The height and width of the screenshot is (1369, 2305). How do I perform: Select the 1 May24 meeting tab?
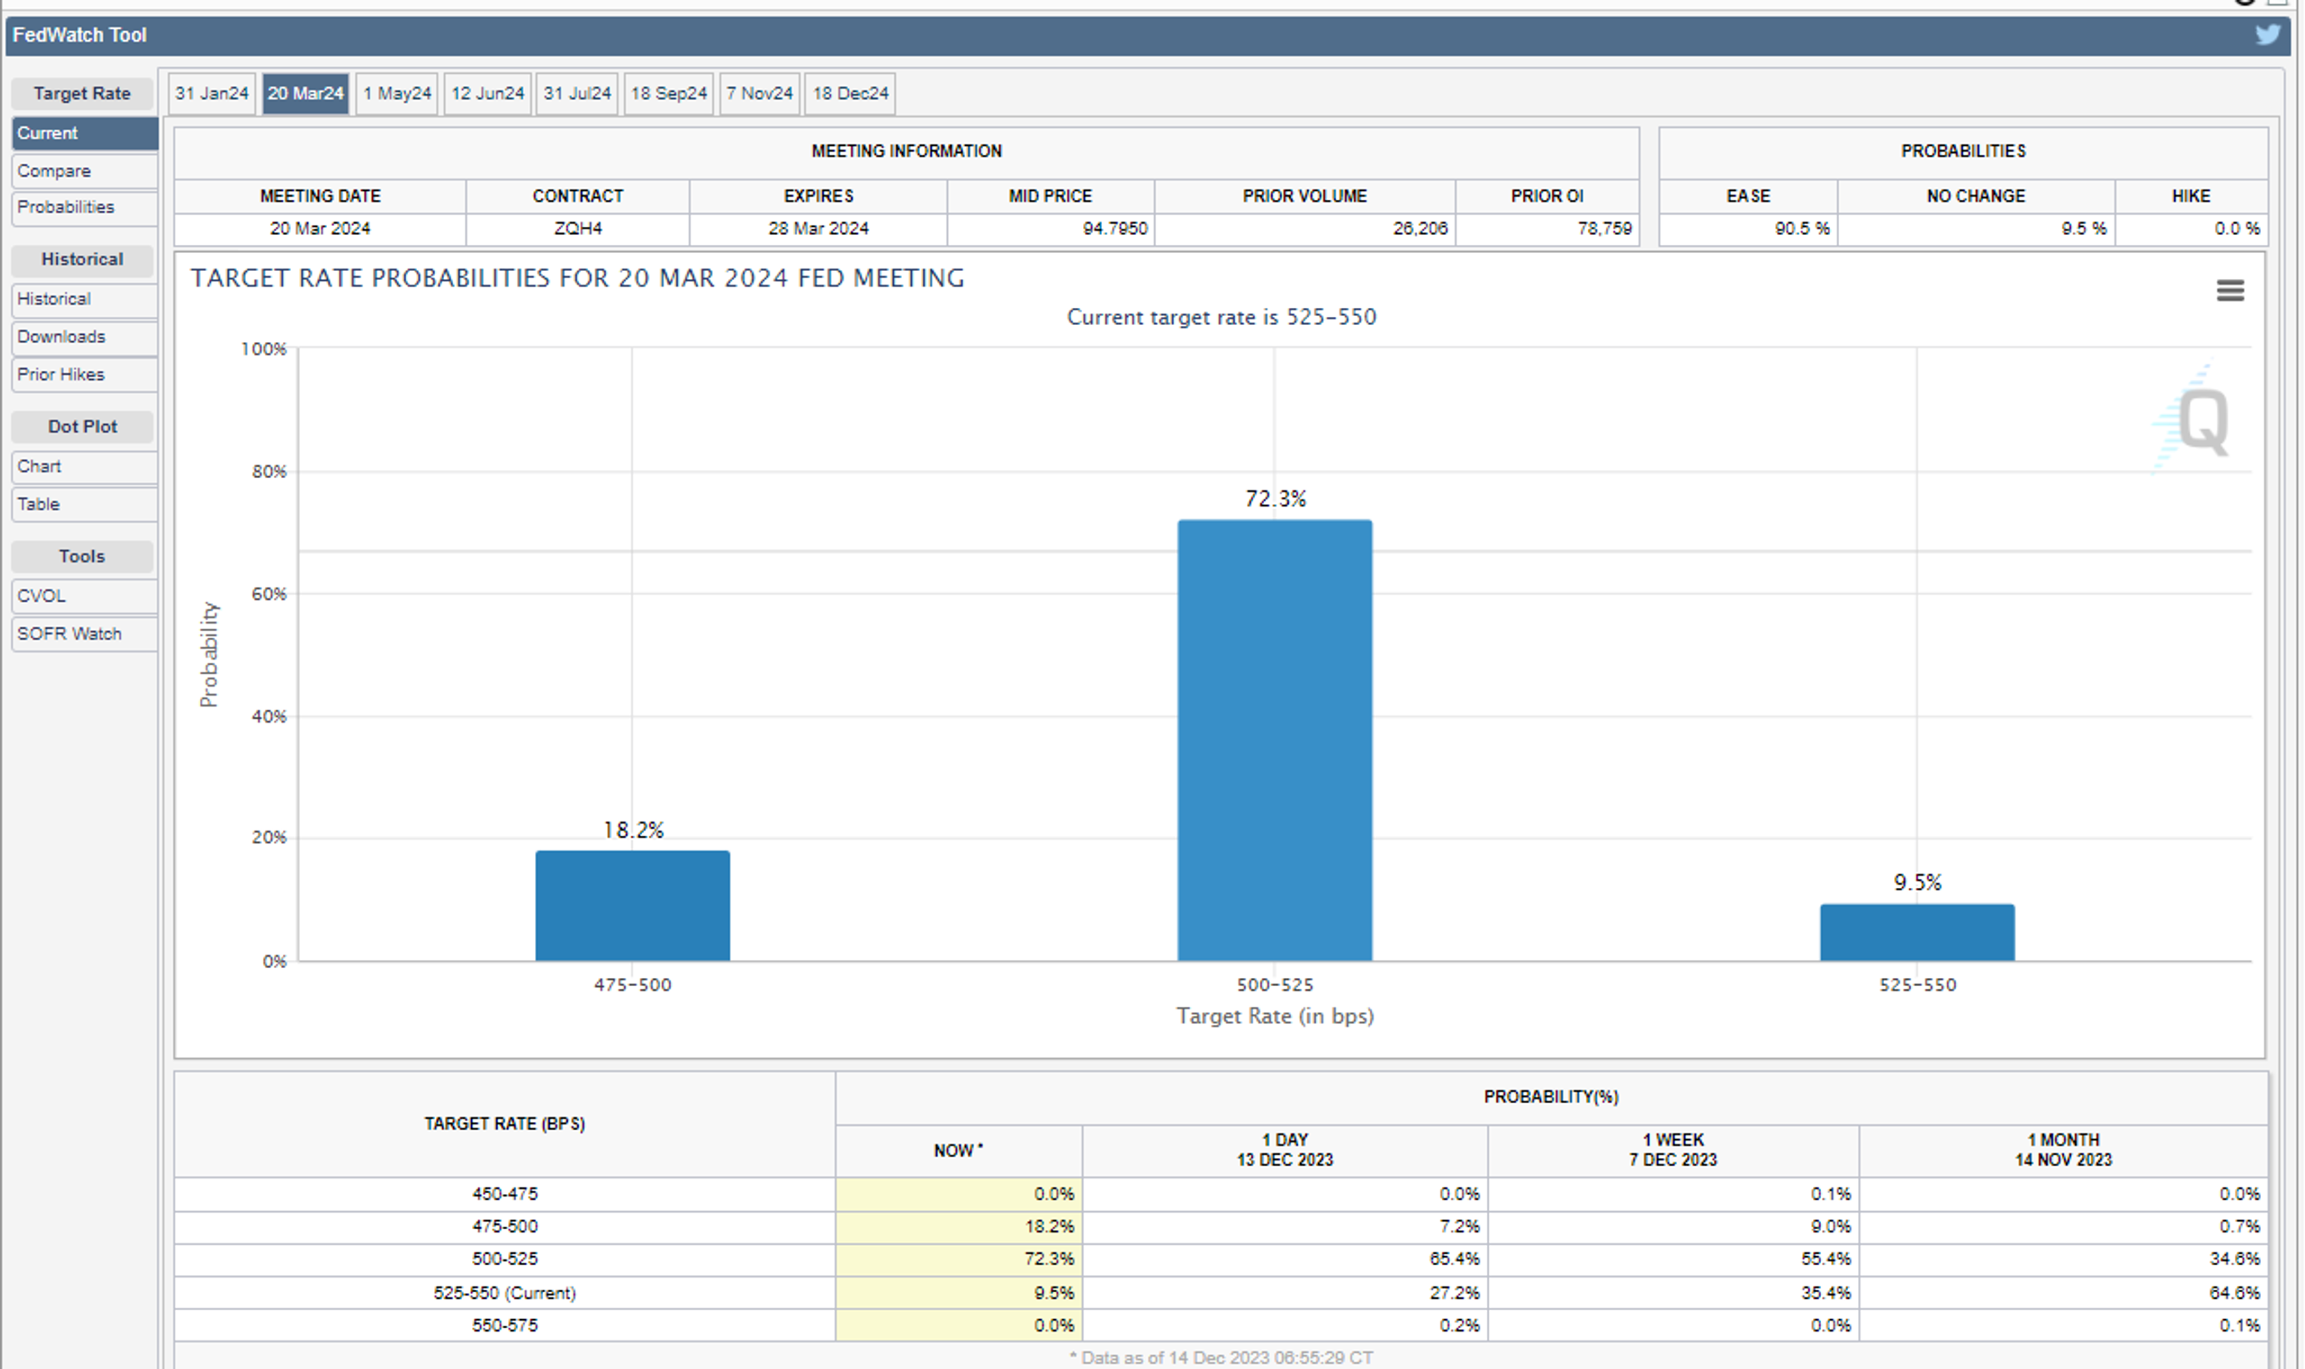point(397,93)
